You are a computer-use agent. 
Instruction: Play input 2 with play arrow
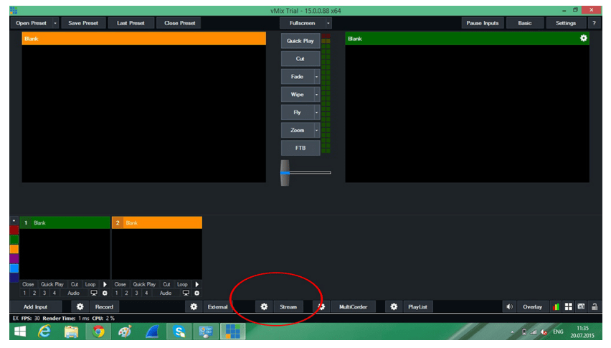coord(196,284)
